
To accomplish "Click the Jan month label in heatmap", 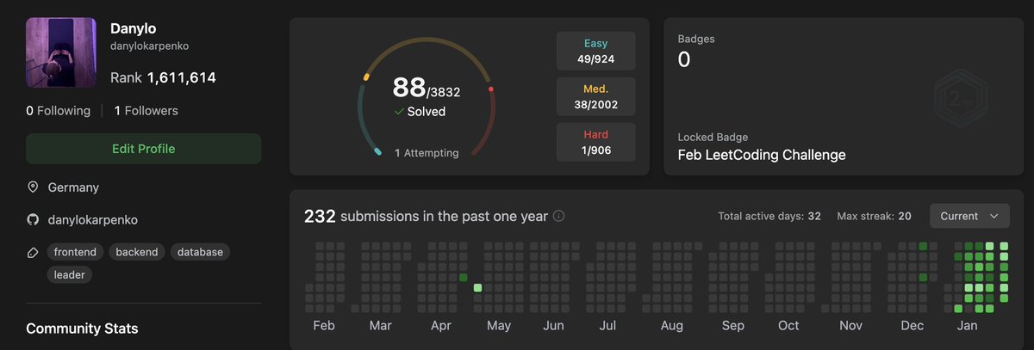I will click(x=968, y=326).
